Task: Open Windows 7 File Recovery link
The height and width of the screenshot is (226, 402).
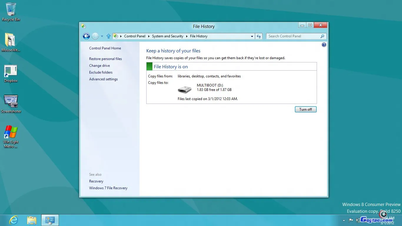Action: click(x=108, y=188)
